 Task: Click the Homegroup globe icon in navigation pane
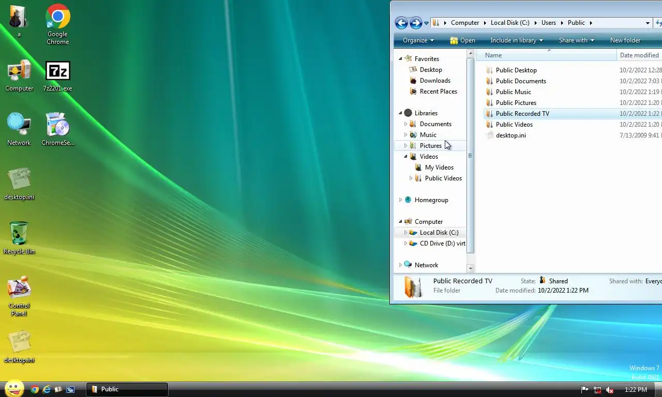click(x=408, y=200)
